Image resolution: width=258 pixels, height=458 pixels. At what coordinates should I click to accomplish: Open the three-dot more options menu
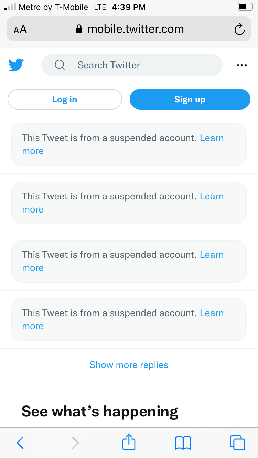[242, 65]
